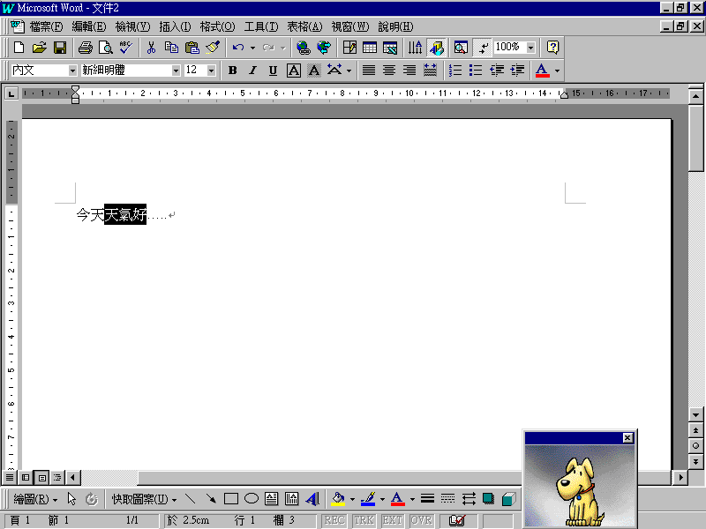Close the Office Assistant dog window
706x529 pixels.
click(627, 437)
